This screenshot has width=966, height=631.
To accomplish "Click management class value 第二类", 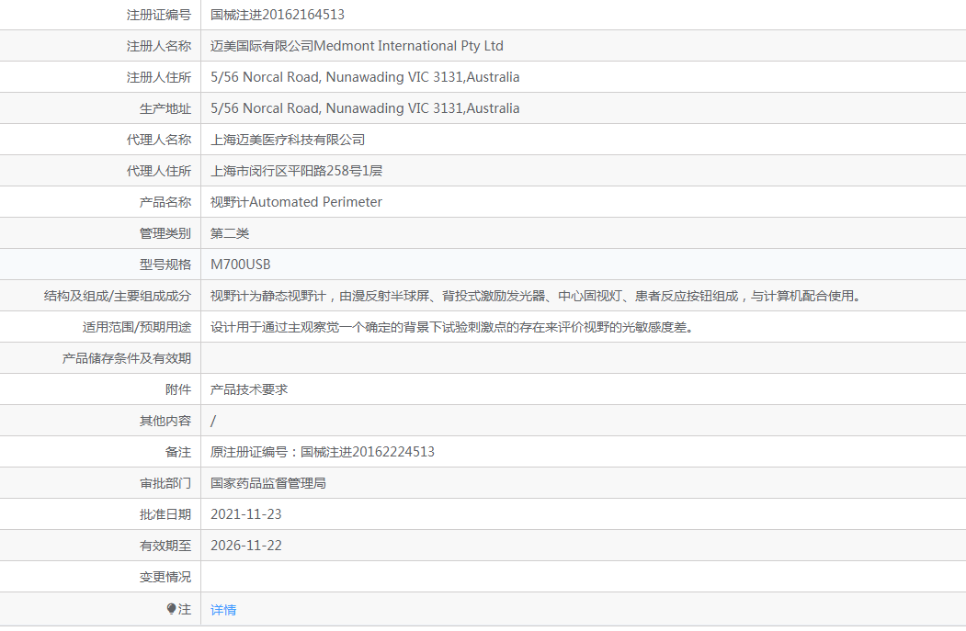I will point(230,233).
